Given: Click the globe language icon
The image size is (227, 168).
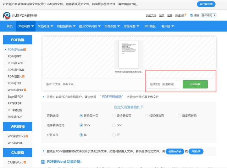Looking at the screenshot, I should (x=192, y=15).
